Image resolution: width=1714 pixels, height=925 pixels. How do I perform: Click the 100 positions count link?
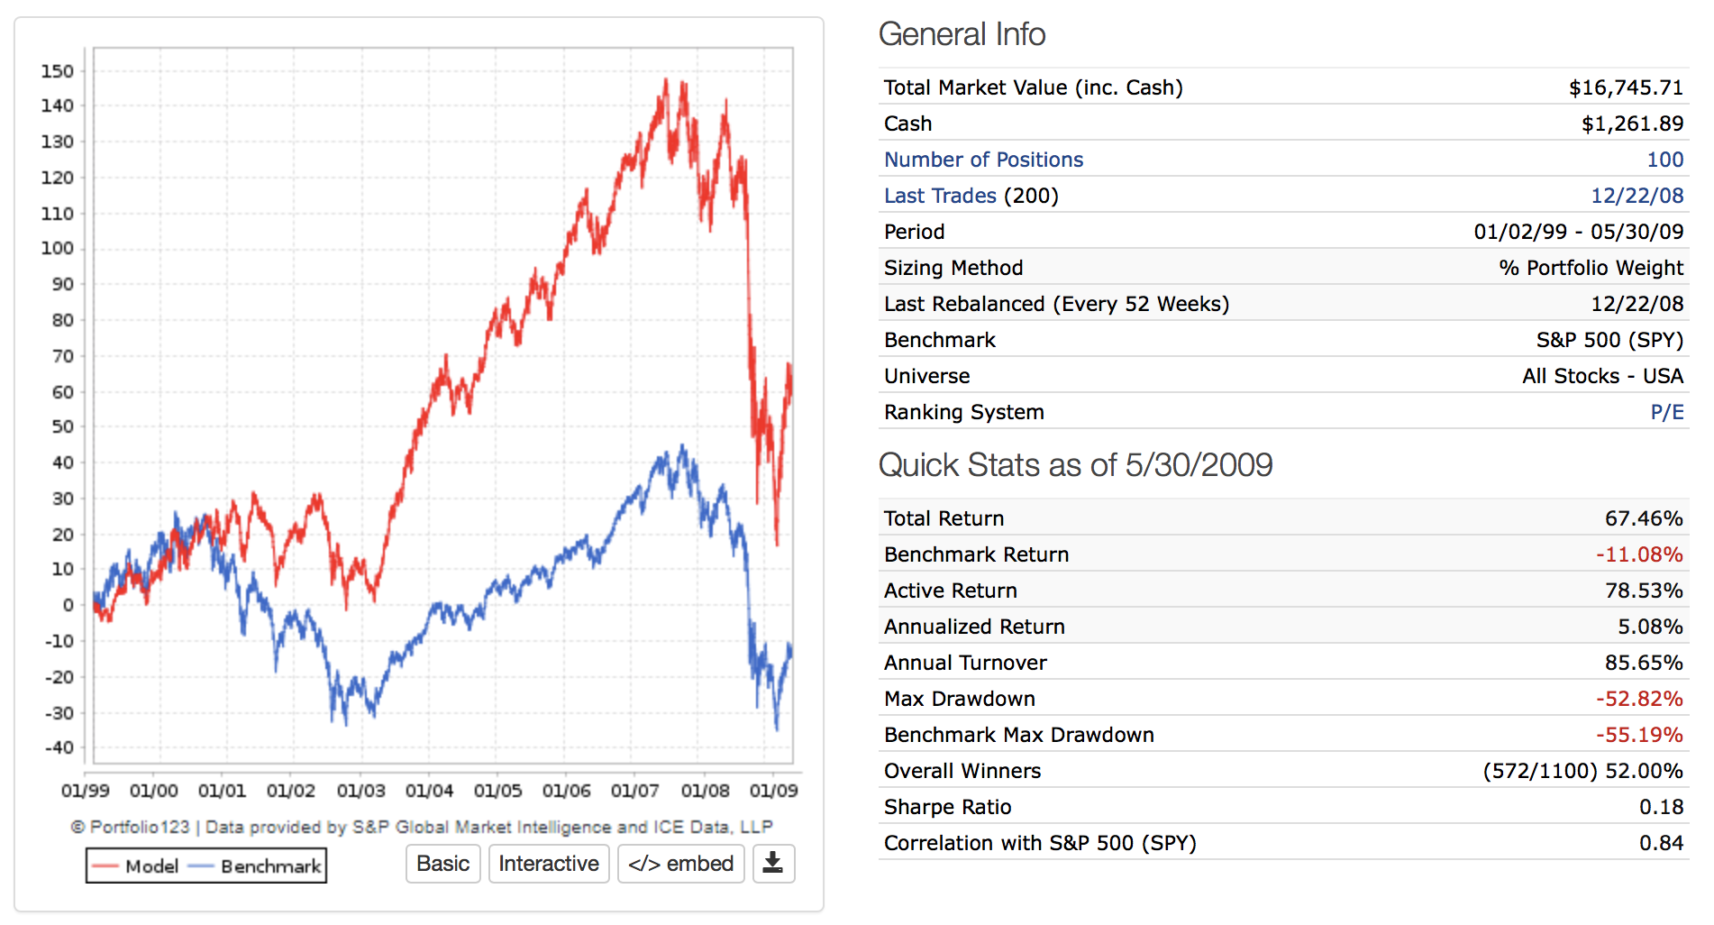(1664, 160)
